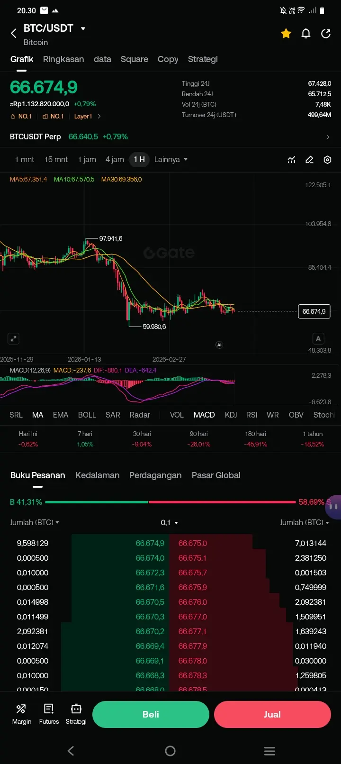Toggle the yellow favorite star
Viewport: 341px width, 764px height.
coord(286,33)
